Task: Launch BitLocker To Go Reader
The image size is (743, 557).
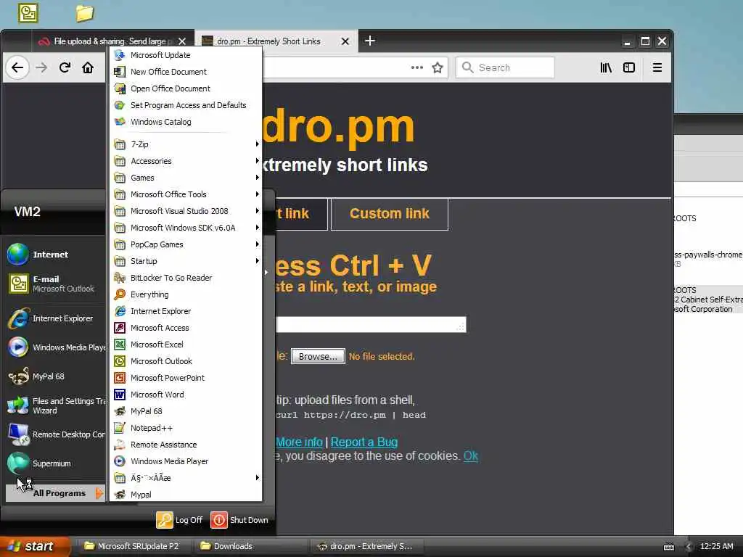Action: tap(186, 278)
